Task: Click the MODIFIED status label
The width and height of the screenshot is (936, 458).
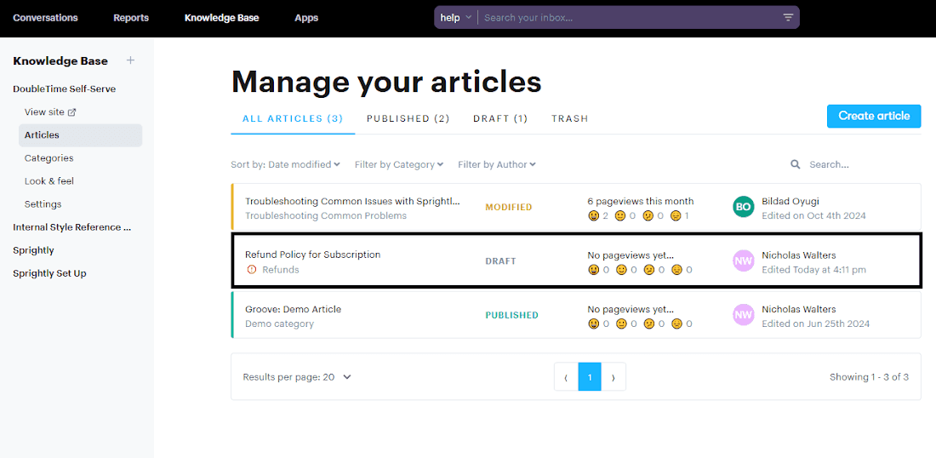Action: [x=509, y=207]
